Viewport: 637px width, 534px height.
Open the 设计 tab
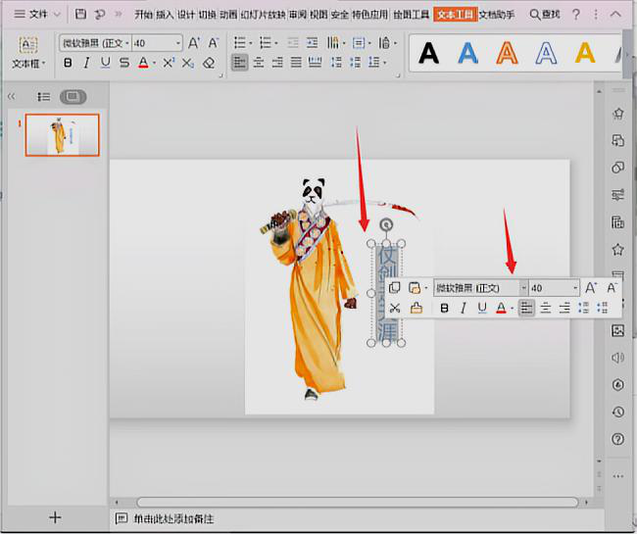tap(186, 15)
